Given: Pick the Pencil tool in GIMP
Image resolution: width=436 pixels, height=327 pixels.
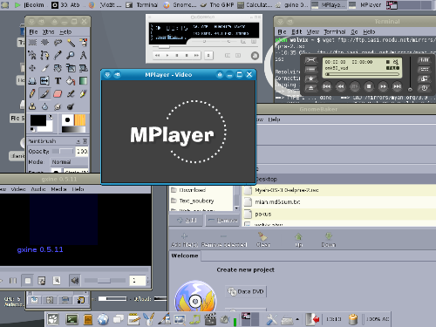Looking at the screenshot, I should (x=32, y=93).
